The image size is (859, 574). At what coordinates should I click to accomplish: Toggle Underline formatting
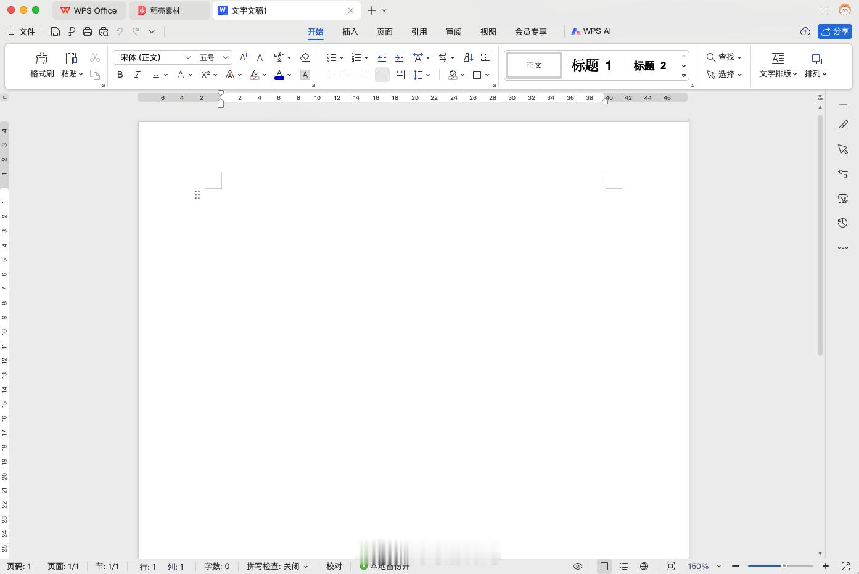(x=156, y=75)
